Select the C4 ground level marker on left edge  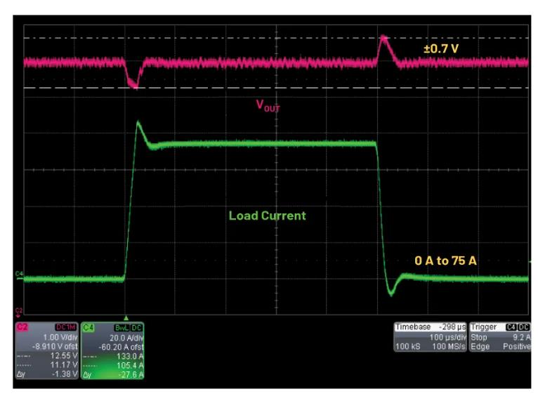pyautogui.click(x=19, y=274)
